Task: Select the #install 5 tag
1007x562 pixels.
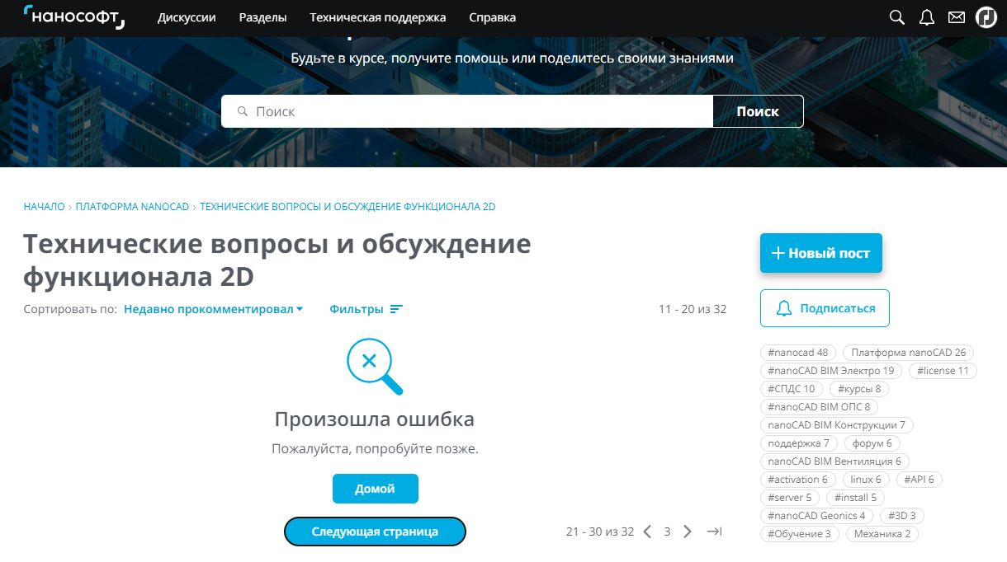Action: coord(855,498)
